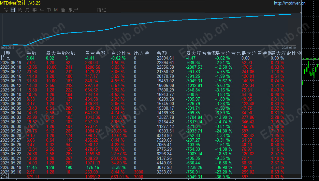This screenshot has width=319, height=181.
Task: Click the deposit value 3000 for 2025.05.16
Action: click(x=139, y=172)
